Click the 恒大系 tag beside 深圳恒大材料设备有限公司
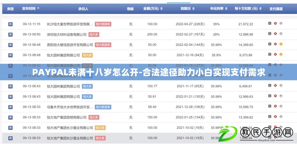Screen dimensions: 297x144 coord(94,34)
